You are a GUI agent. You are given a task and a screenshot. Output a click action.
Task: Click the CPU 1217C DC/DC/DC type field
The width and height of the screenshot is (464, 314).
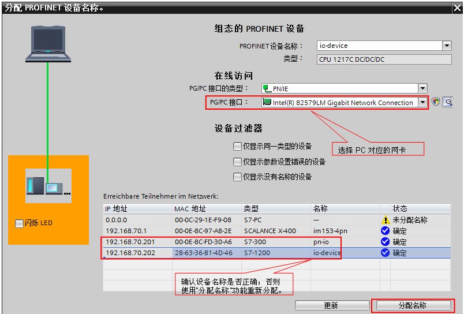click(x=384, y=59)
